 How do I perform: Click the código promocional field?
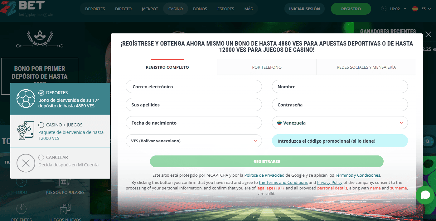340,141
